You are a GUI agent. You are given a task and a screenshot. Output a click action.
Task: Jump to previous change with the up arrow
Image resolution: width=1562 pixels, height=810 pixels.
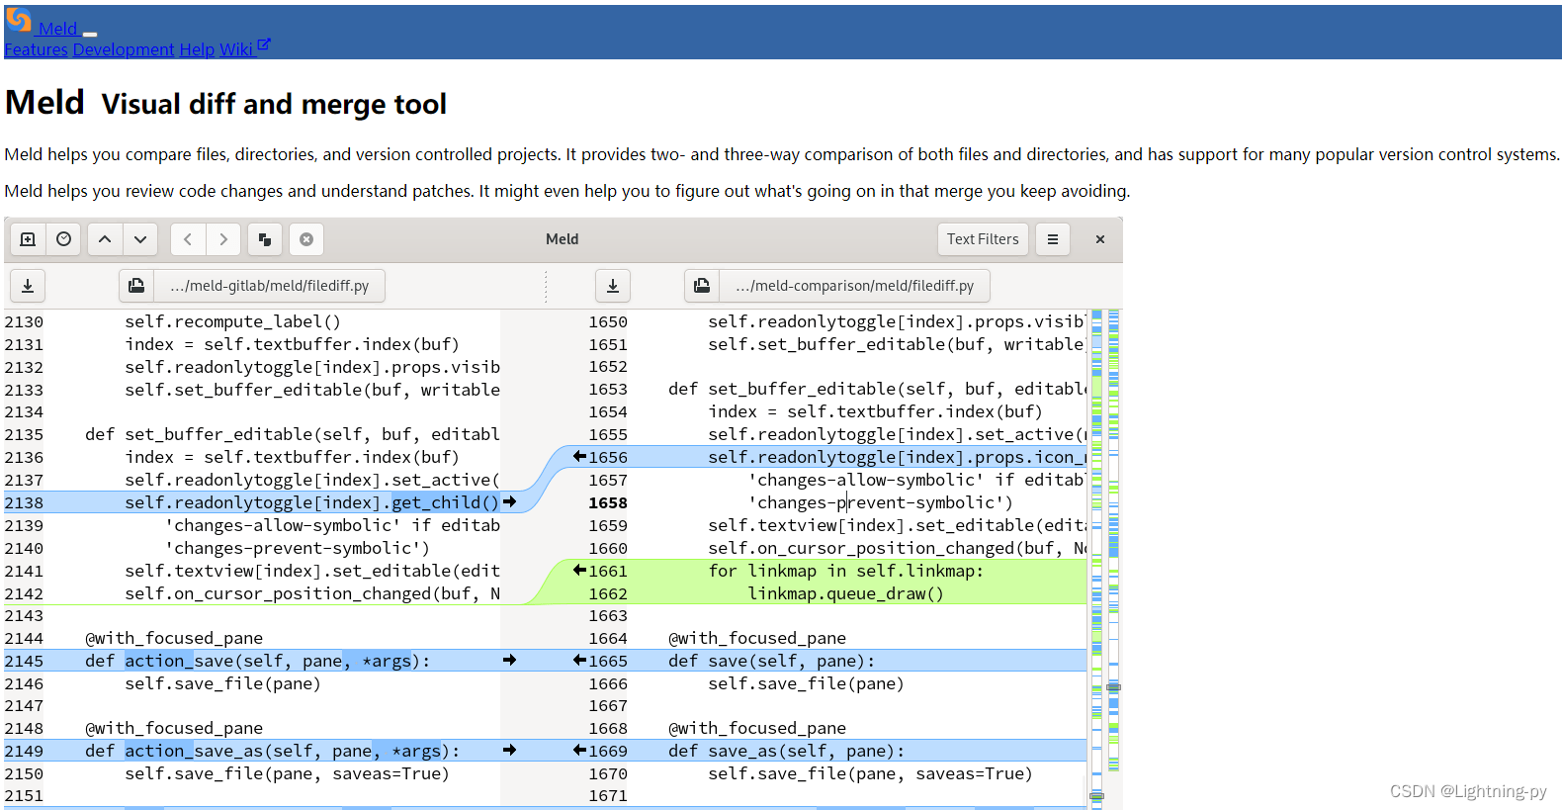(105, 239)
